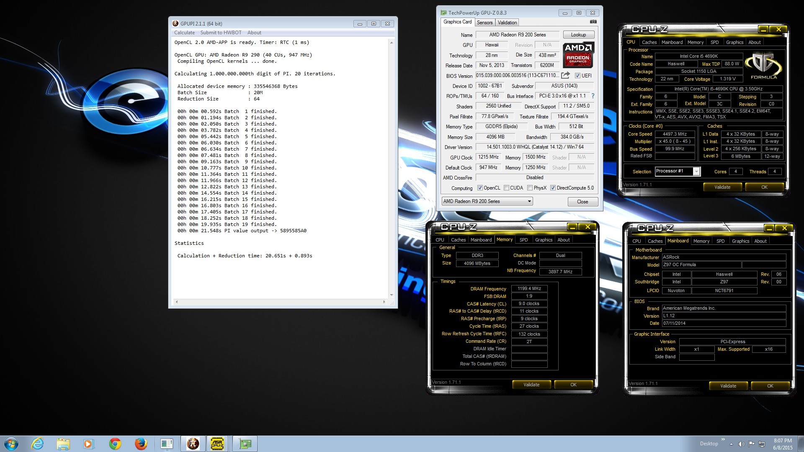Image resolution: width=804 pixels, height=452 pixels.
Task: Open About tab in CPU-Z Mainboard window
Action: tap(760, 241)
